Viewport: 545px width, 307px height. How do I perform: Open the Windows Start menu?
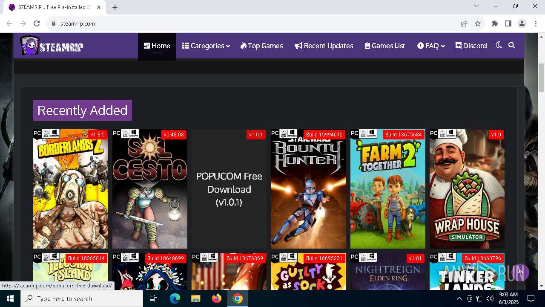pyautogui.click(x=10, y=298)
